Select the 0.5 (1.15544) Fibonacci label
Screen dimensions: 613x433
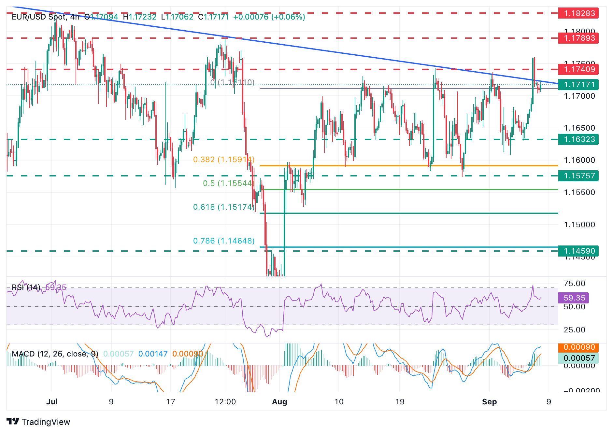[x=228, y=183]
